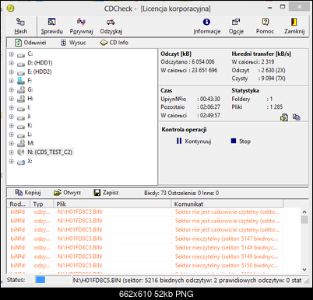This screenshot has height=300, width=313.
Task: Click the save statistics icon
Action: (284, 117)
